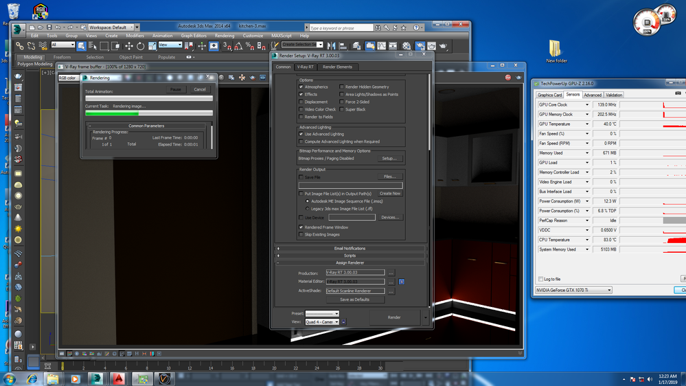Enable Log to file in GPU-Z
The width and height of the screenshot is (686, 386).
540,279
